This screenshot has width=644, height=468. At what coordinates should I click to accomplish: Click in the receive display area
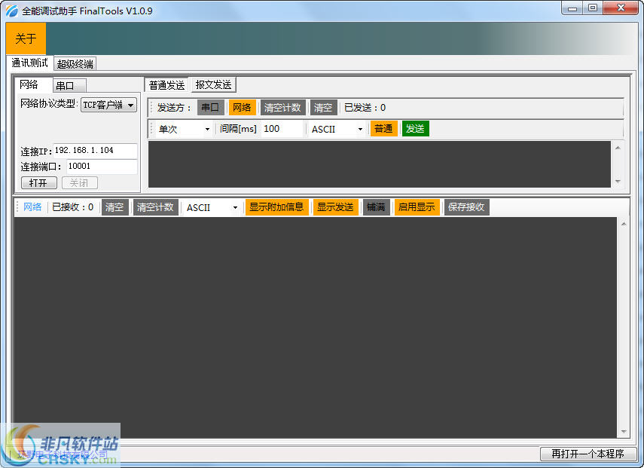[x=316, y=327]
